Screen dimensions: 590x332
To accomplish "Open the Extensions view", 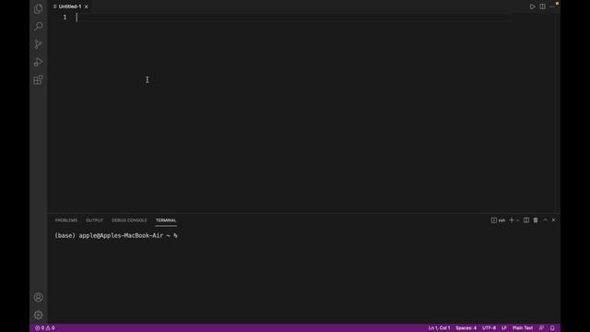I will (x=38, y=79).
